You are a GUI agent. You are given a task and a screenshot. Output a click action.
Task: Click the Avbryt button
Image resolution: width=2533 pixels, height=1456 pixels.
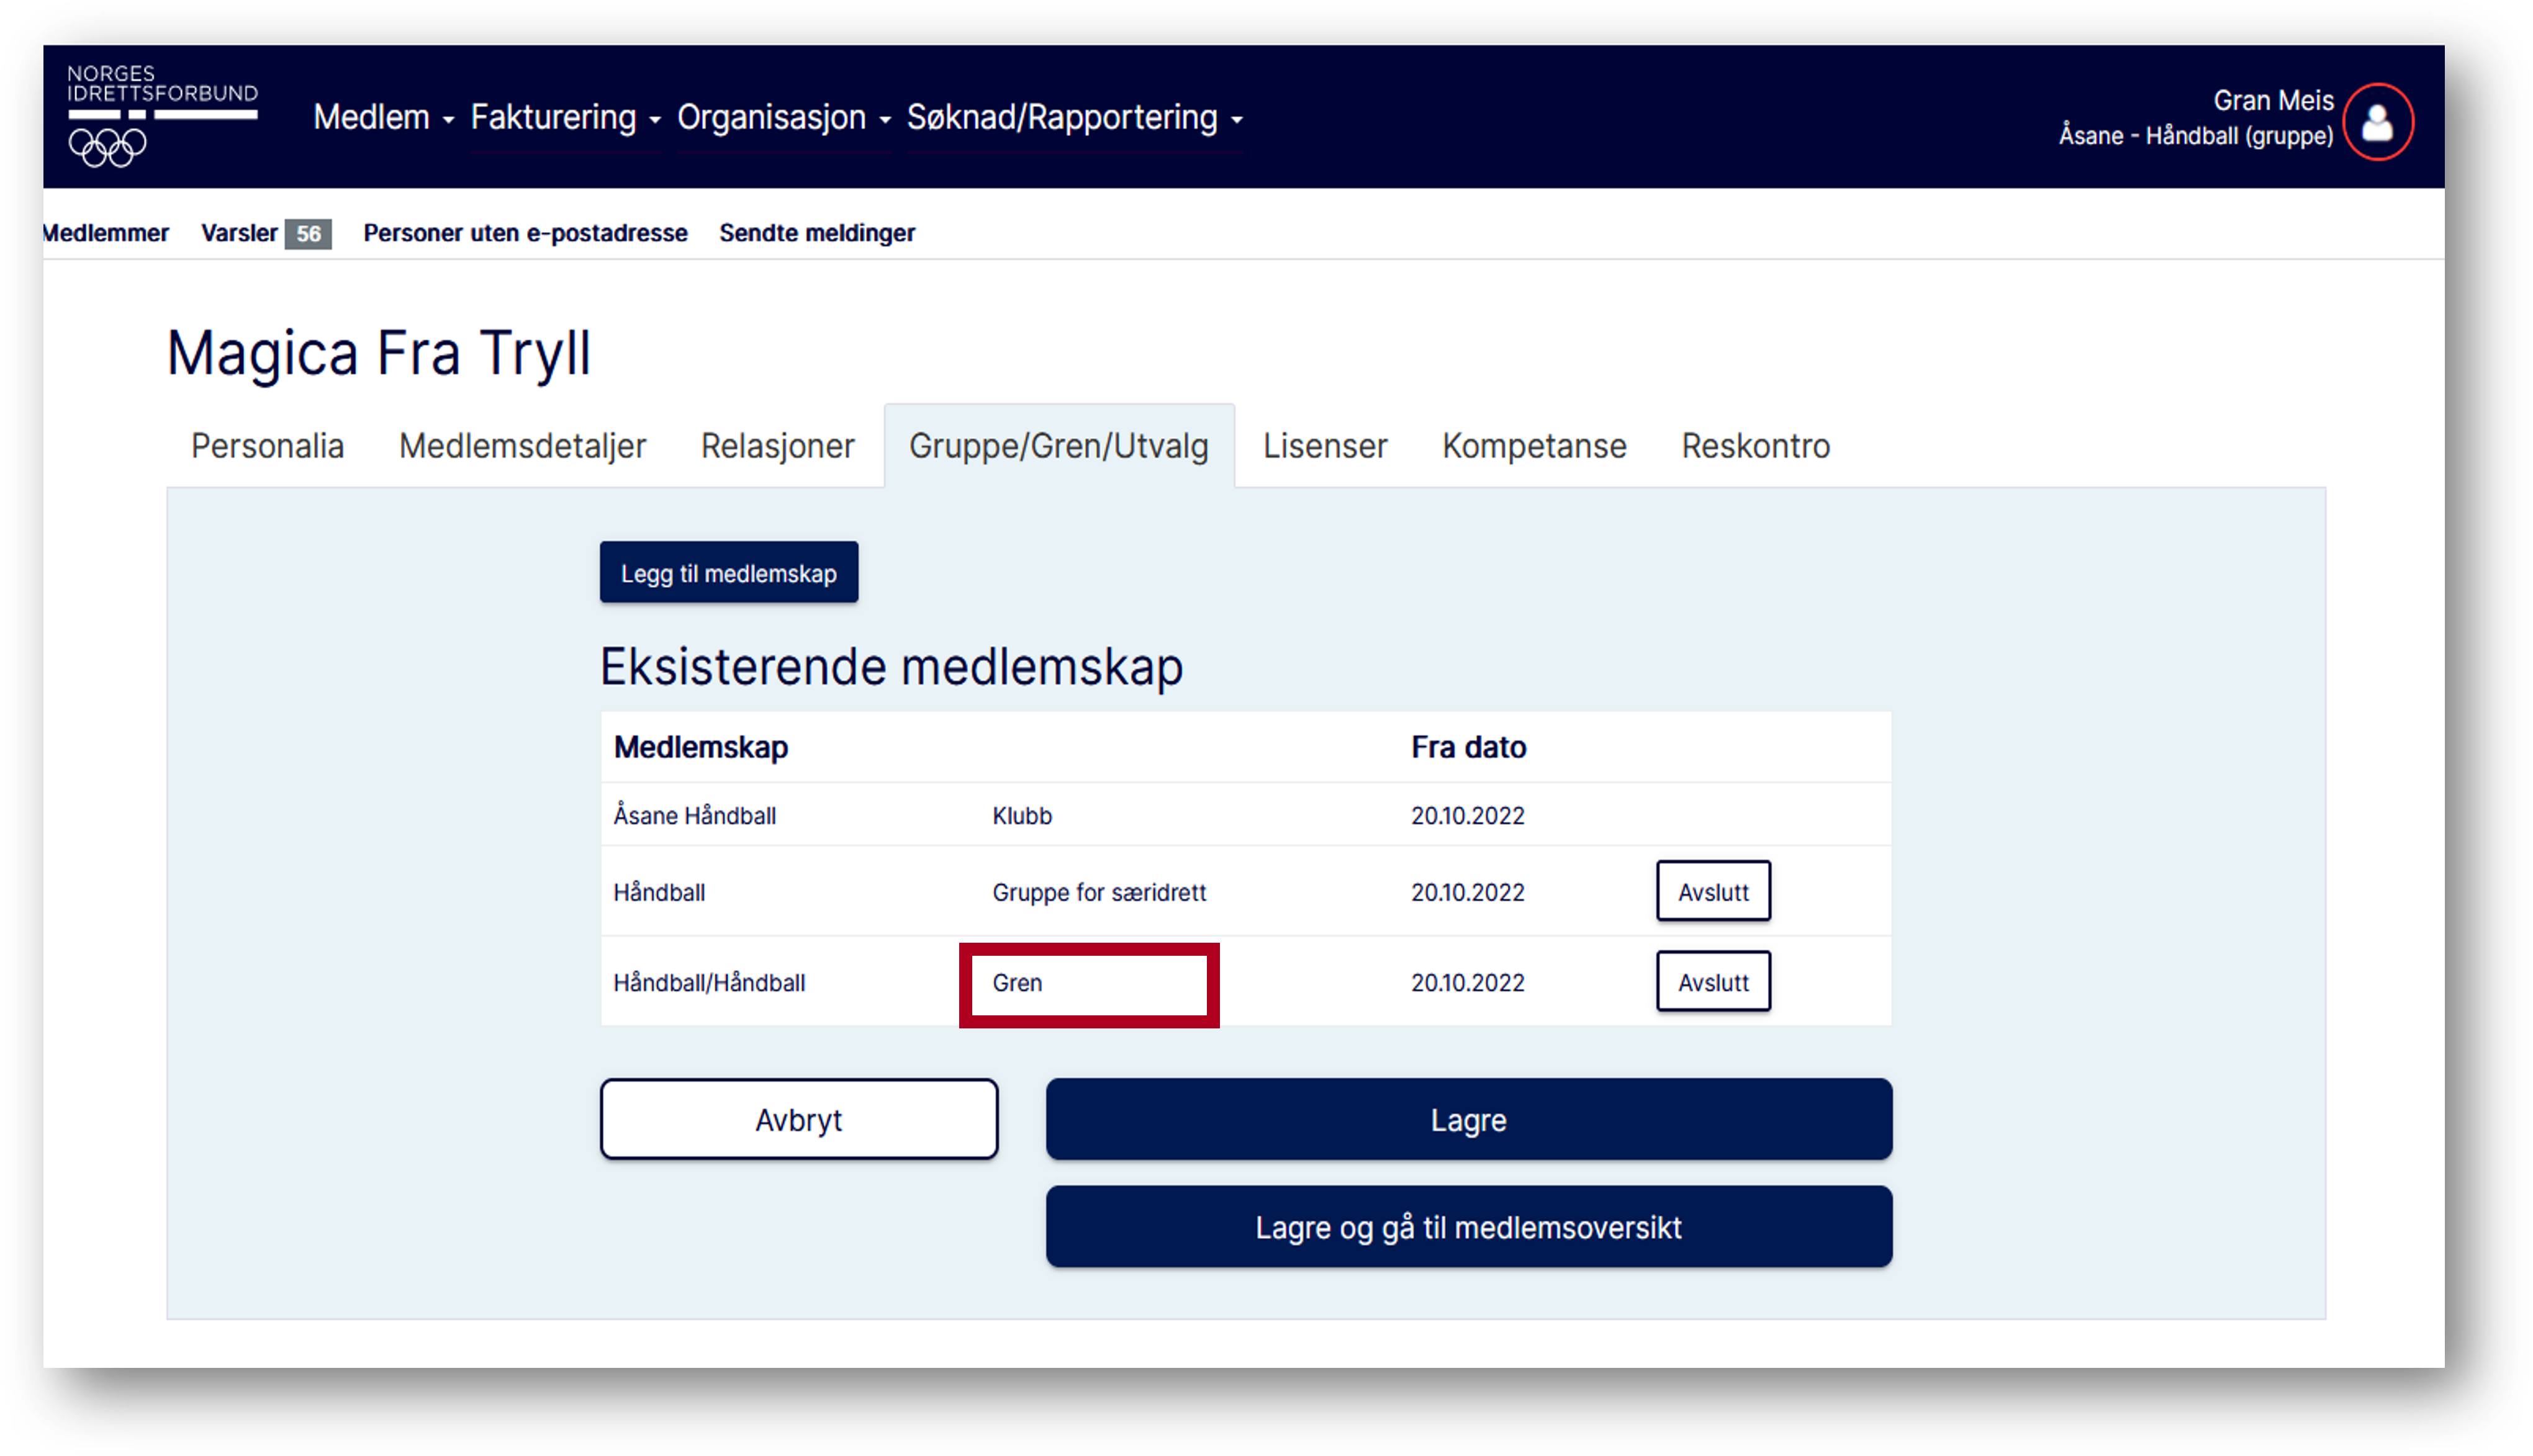[798, 1120]
